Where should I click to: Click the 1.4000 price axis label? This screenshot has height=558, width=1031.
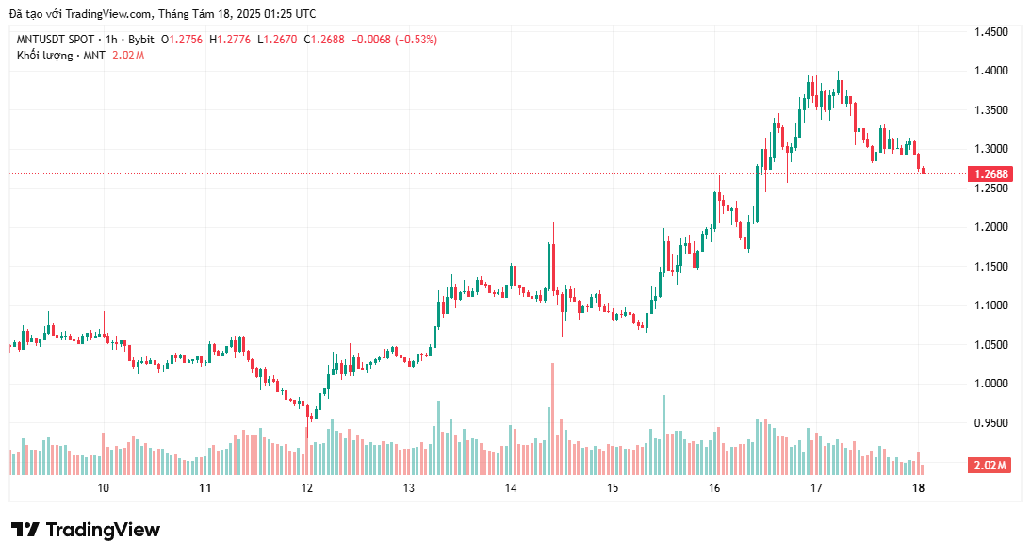pyautogui.click(x=990, y=71)
